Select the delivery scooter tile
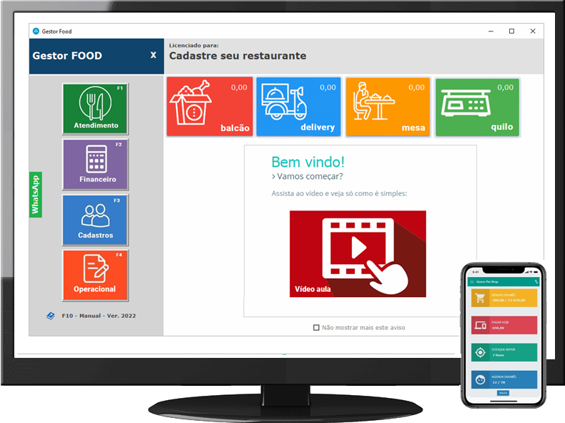 coord(298,107)
